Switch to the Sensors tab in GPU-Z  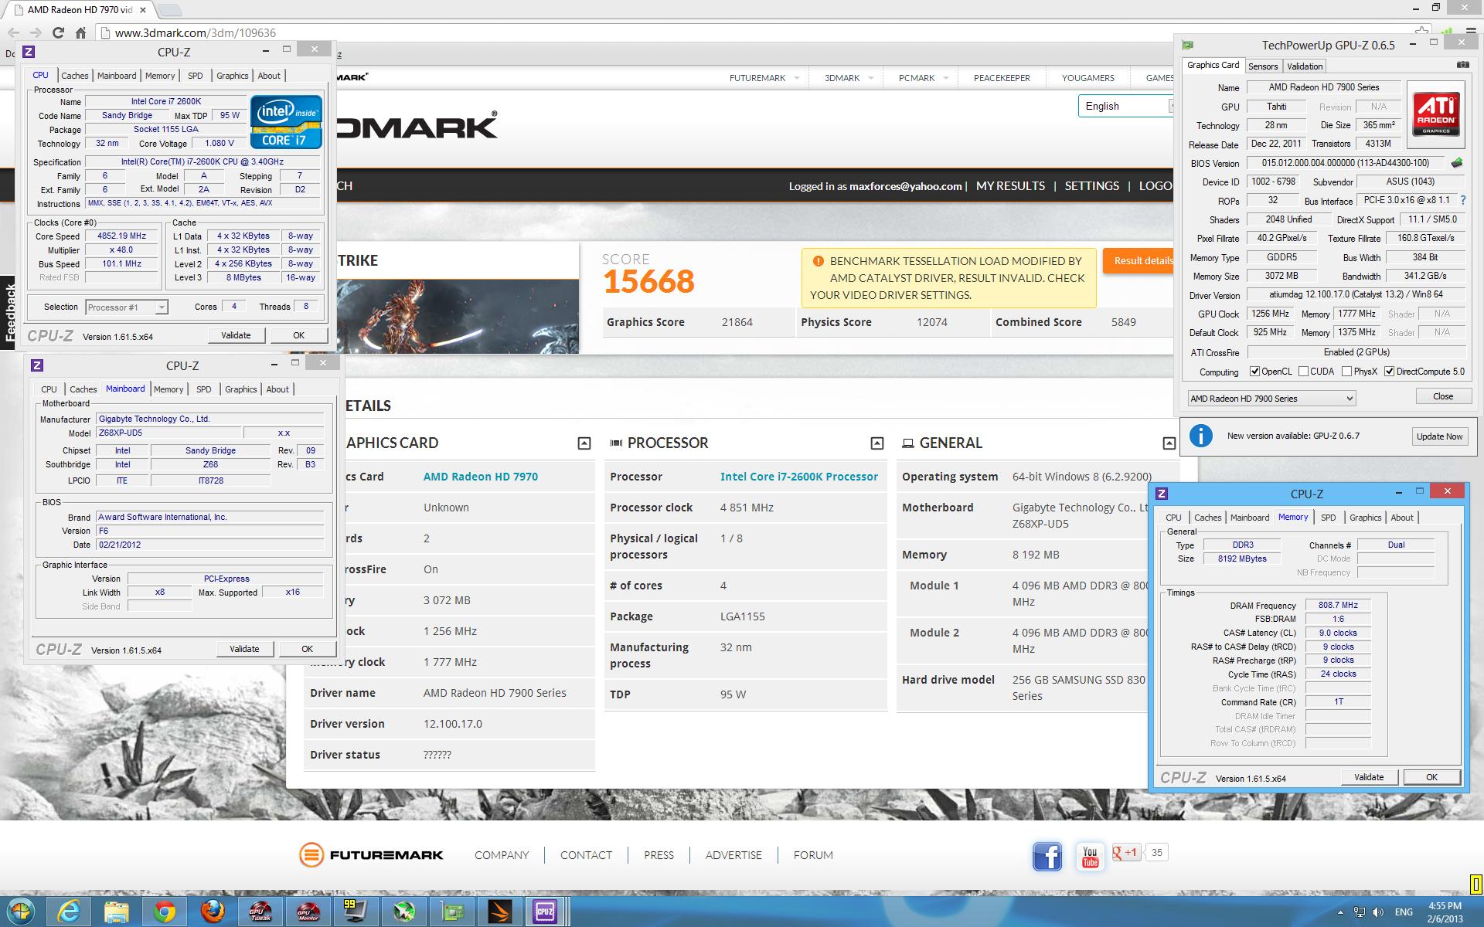pos(1263,66)
